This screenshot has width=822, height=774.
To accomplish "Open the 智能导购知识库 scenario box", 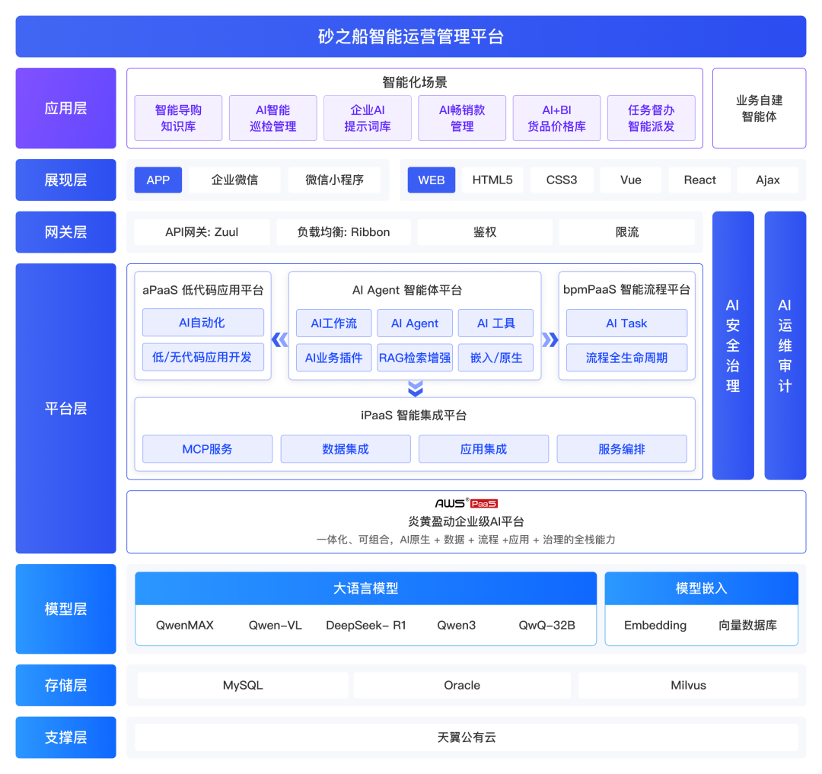I will (178, 118).
